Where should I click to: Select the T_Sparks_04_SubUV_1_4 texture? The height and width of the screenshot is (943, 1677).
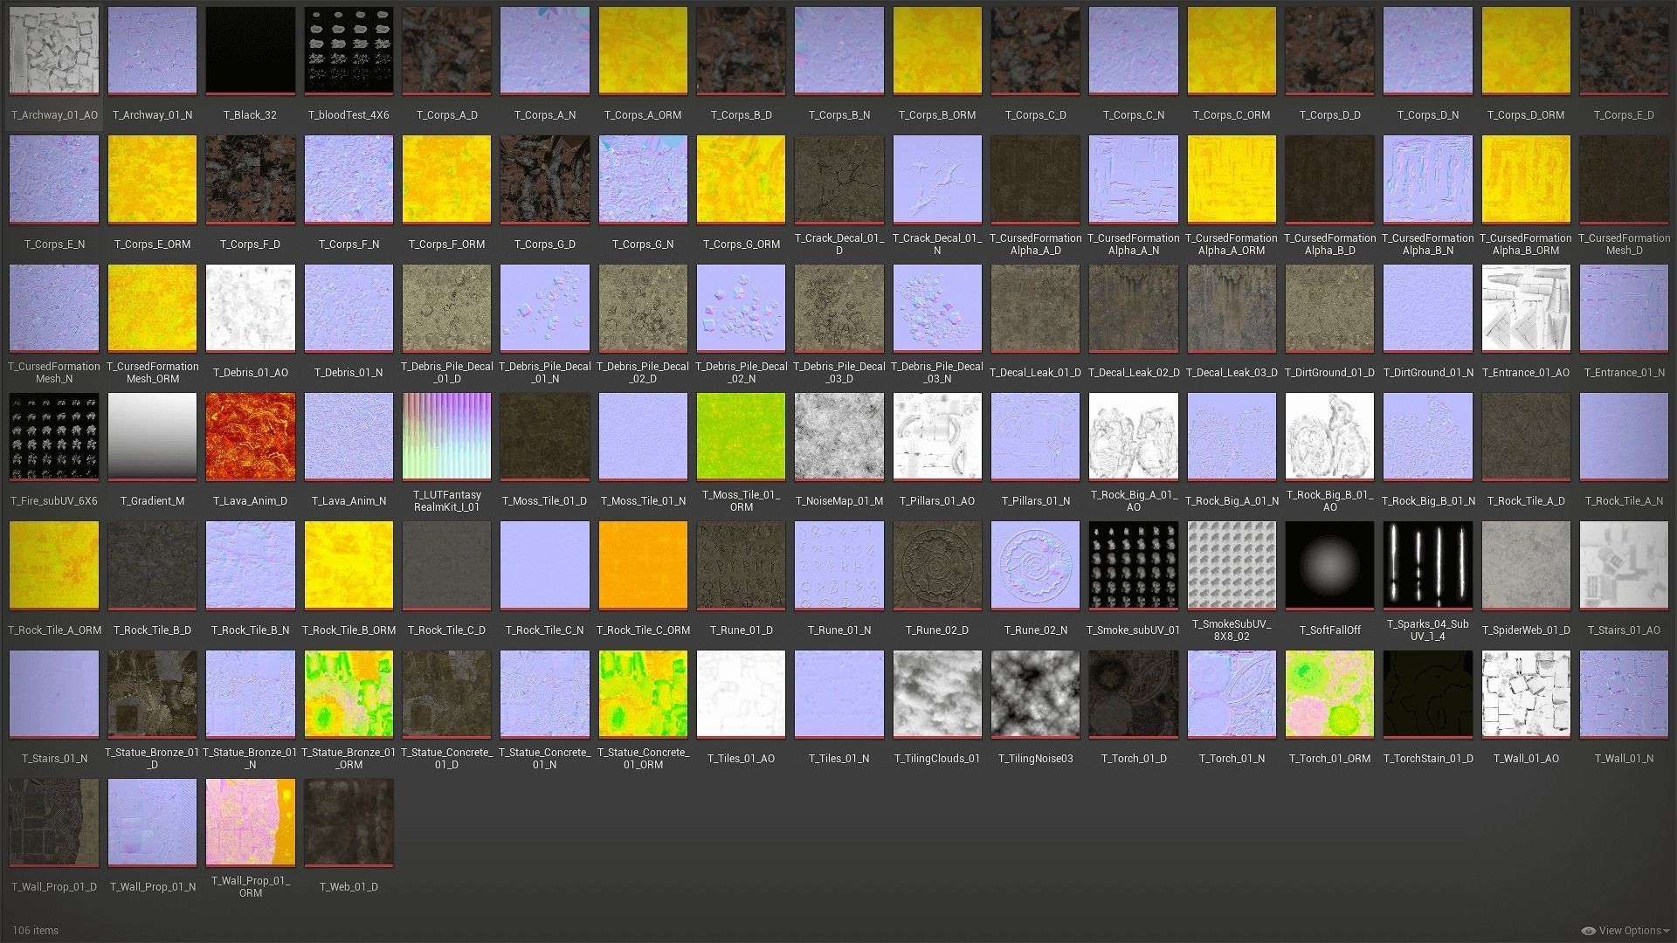[1427, 565]
